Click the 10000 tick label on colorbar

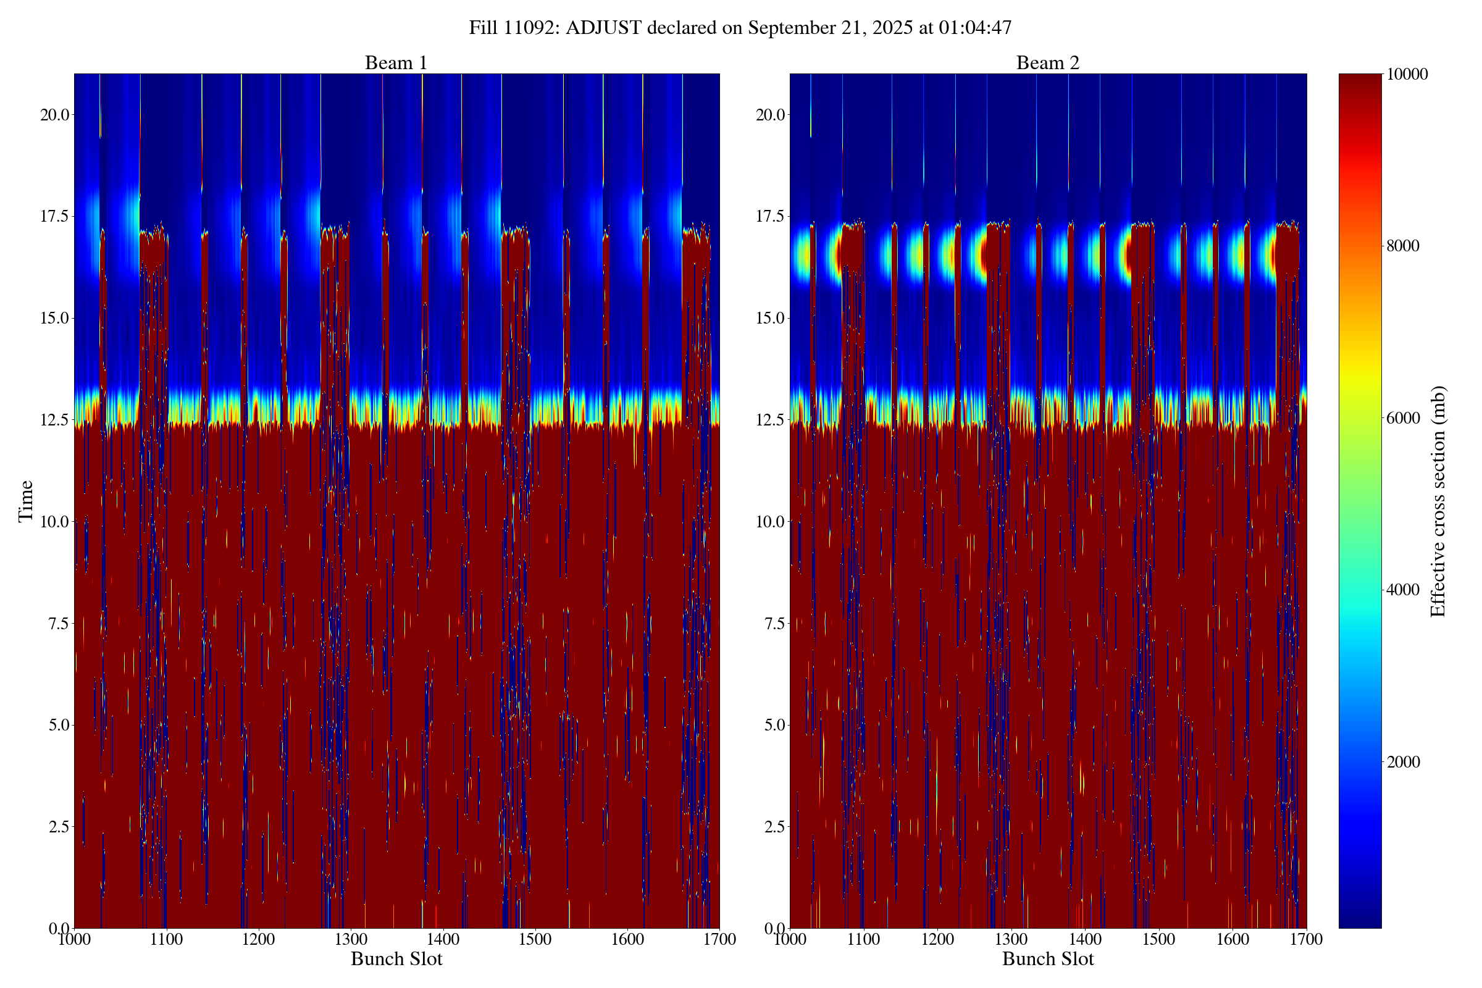point(1407,74)
